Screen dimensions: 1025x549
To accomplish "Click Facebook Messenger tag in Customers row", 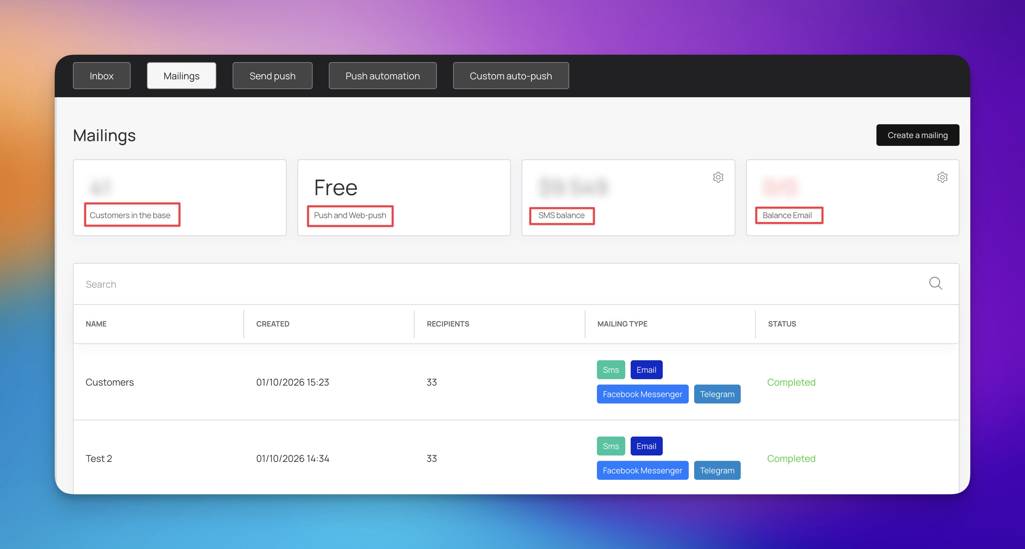I will (642, 394).
